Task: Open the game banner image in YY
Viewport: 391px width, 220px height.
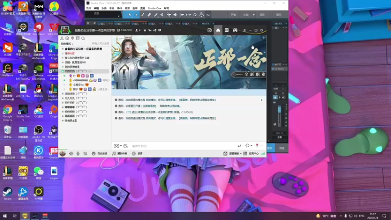Action: 189,62
